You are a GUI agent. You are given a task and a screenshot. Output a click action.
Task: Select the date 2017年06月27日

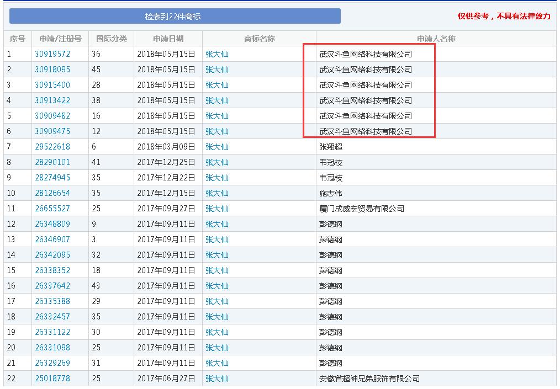tap(166, 379)
